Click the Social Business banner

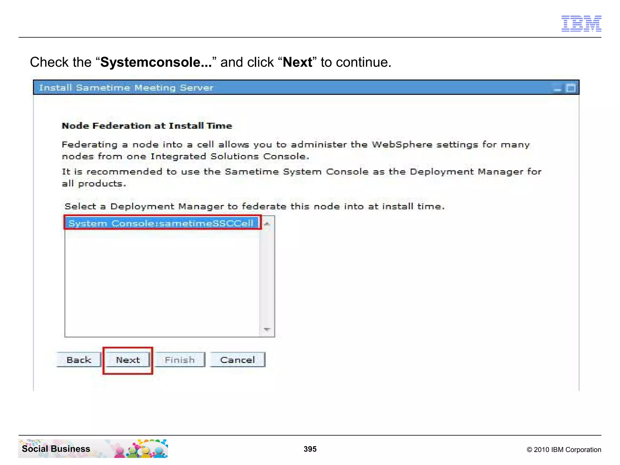[x=93, y=448]
